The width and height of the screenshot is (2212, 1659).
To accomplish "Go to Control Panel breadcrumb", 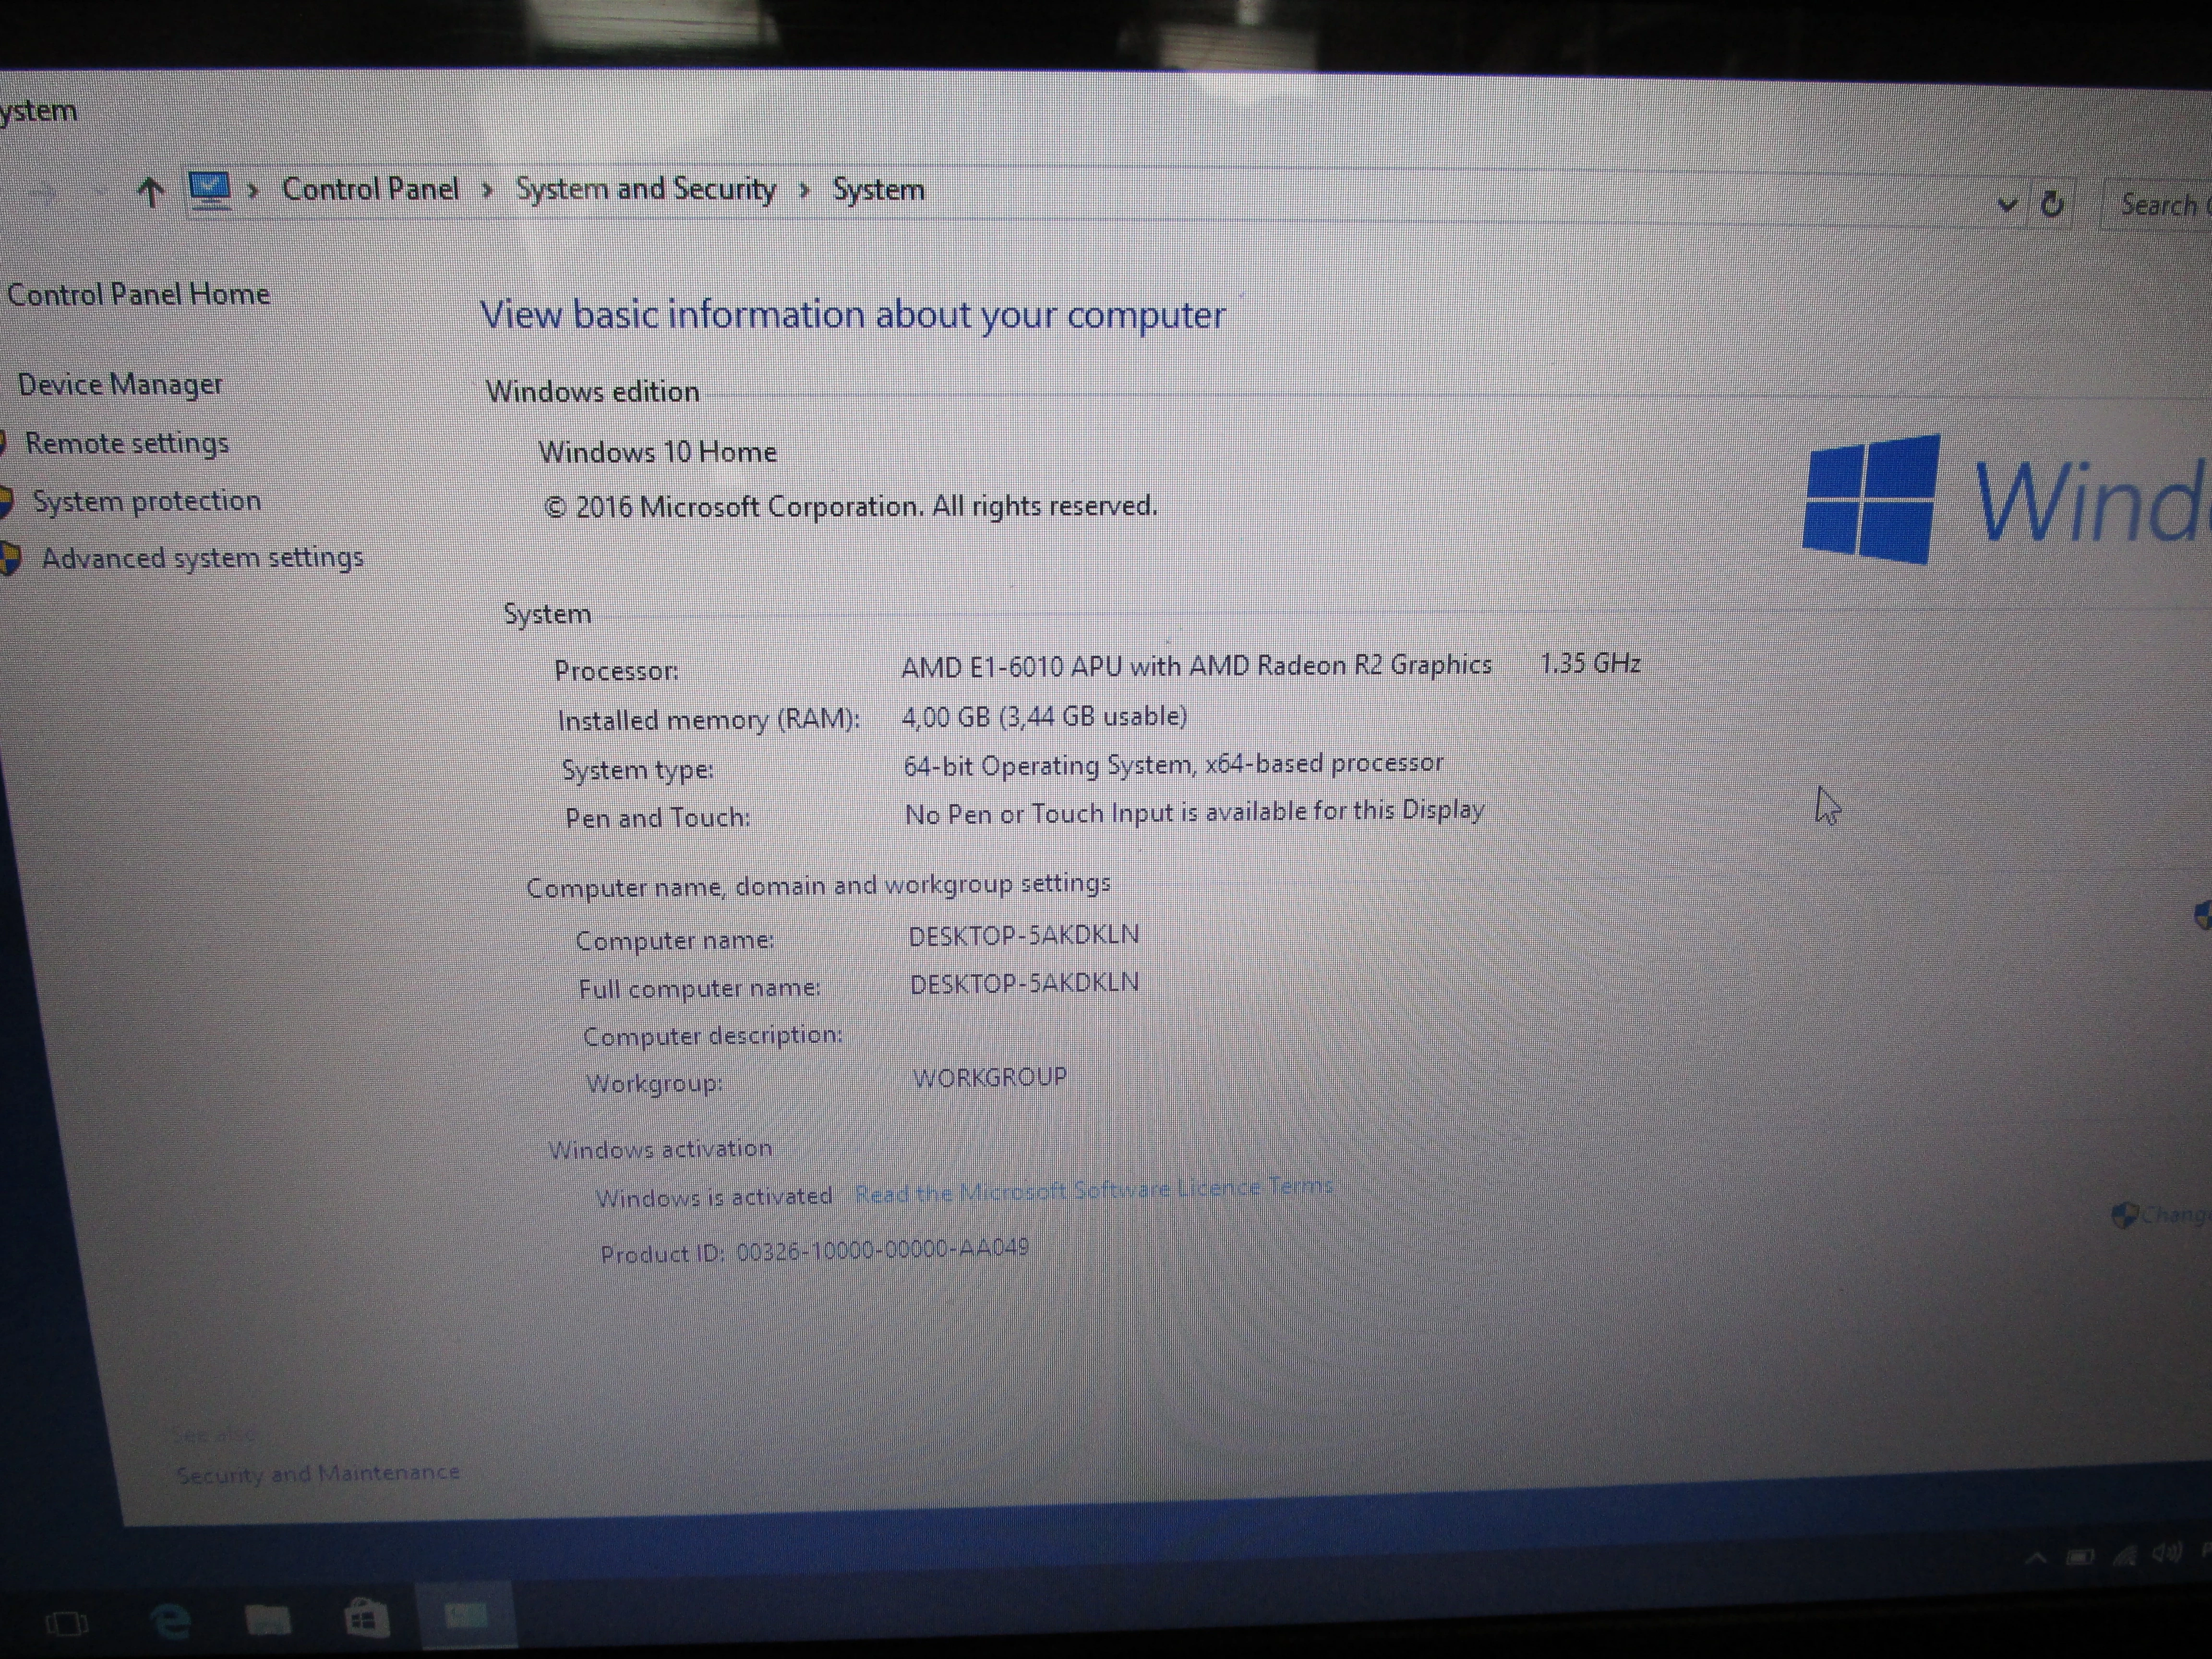I will [x=370, y=189].
